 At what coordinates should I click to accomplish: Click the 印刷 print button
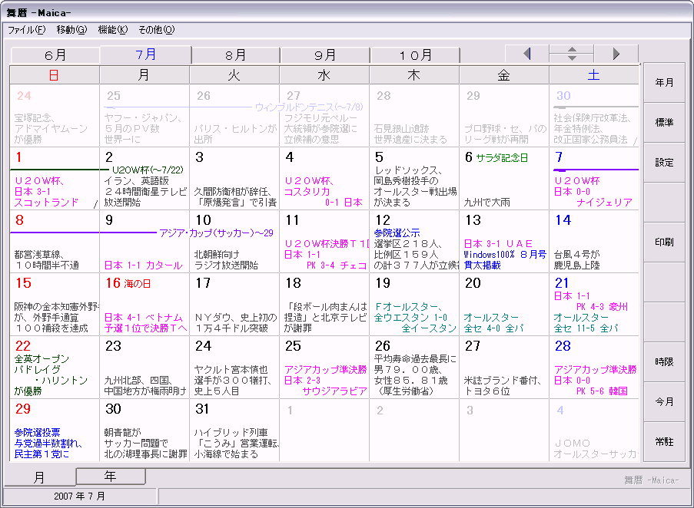click(x=664, y=242)
